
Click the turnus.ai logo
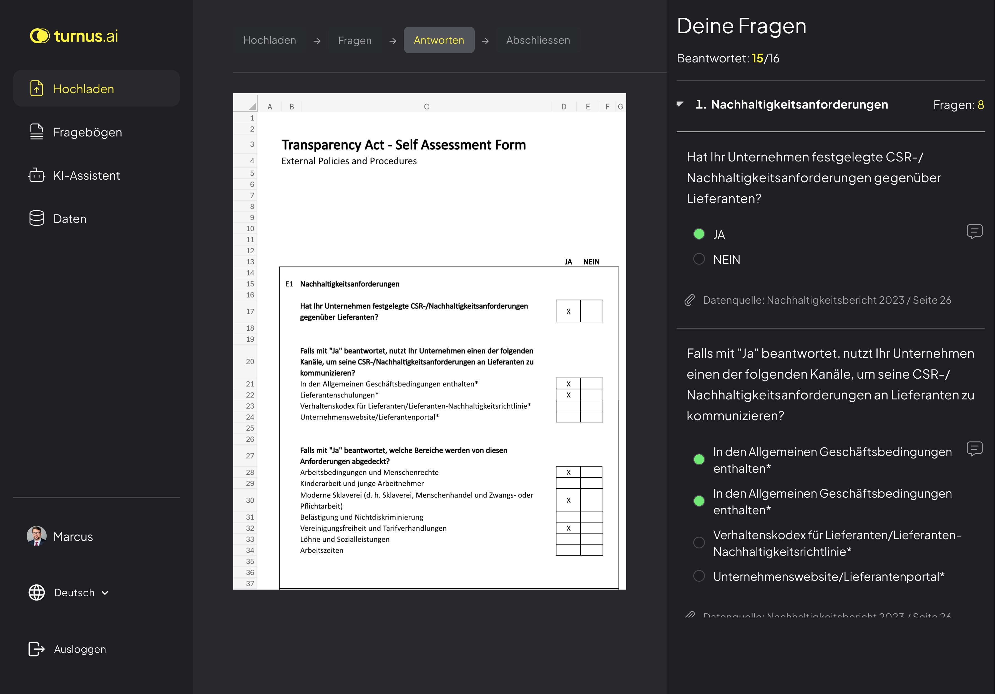tap(74, 36)
